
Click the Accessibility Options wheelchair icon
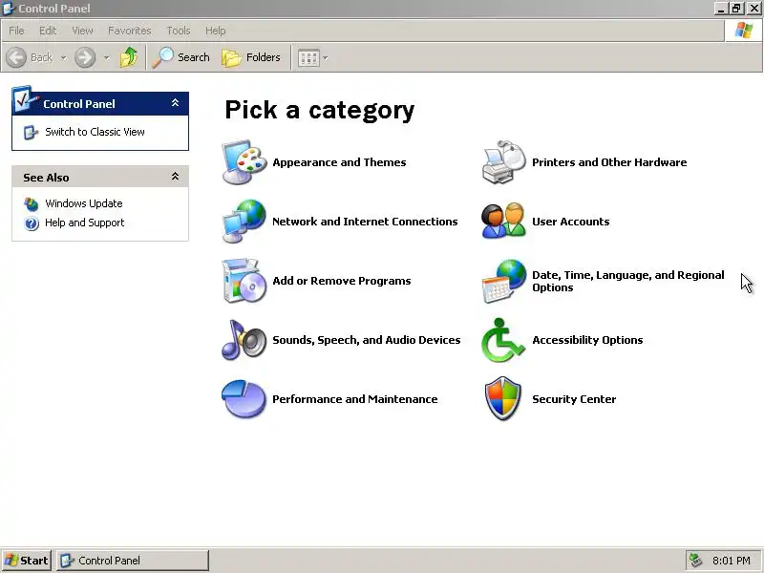click(503, 340)
